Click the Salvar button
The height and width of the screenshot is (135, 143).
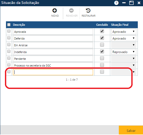[x=131, y=130]
